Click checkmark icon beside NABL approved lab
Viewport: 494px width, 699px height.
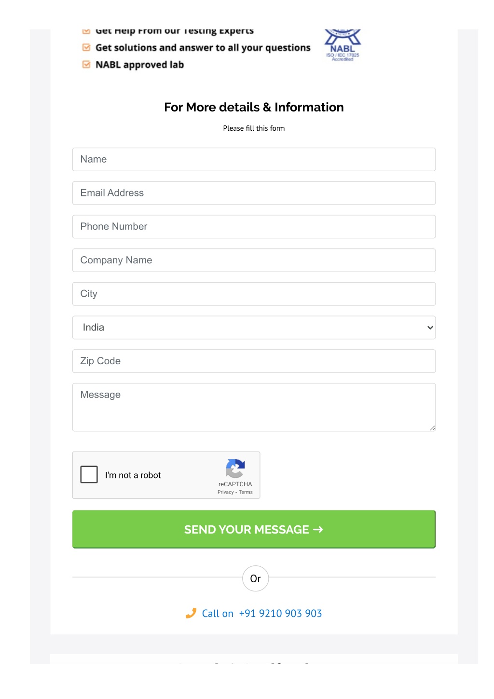86,65
